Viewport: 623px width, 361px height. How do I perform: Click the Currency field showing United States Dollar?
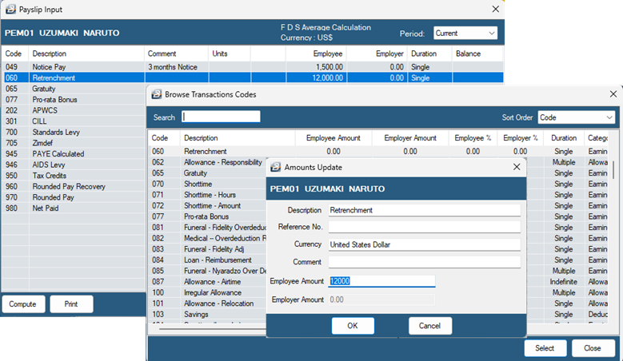click(x=425, y=244)
